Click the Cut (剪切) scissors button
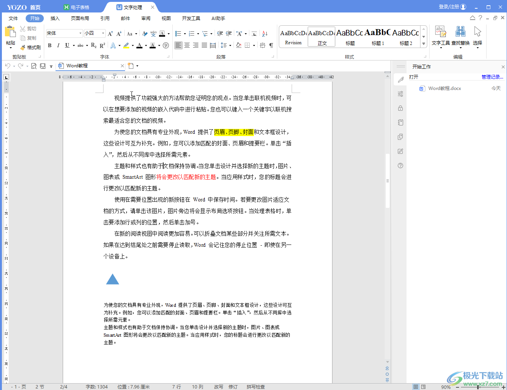507x390 pixels. pyautogui.click(x=28, y=29)
